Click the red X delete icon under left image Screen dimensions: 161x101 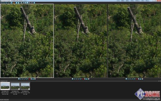(29, 79)
